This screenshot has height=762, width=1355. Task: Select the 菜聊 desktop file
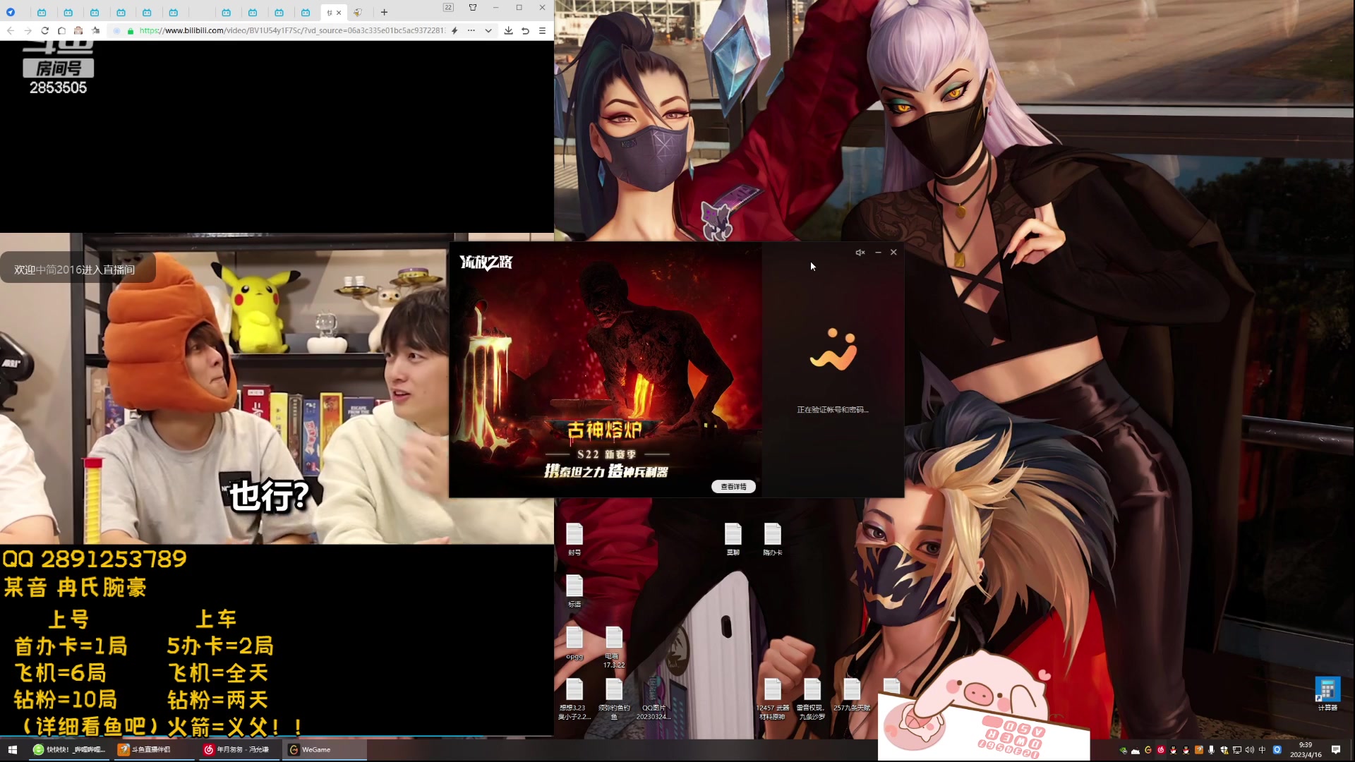[733, 540]
